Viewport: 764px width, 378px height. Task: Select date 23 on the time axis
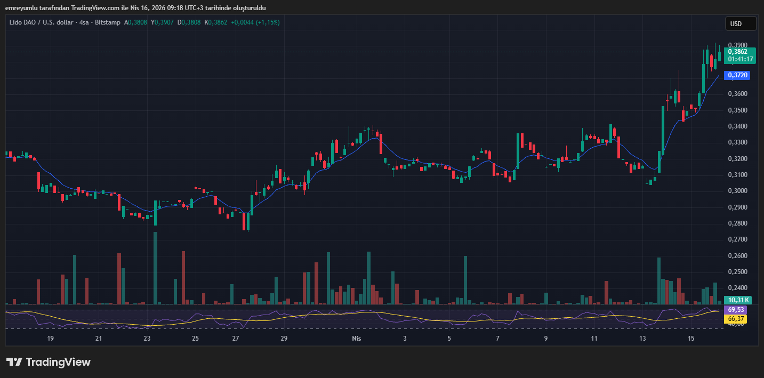pos(147,339)
